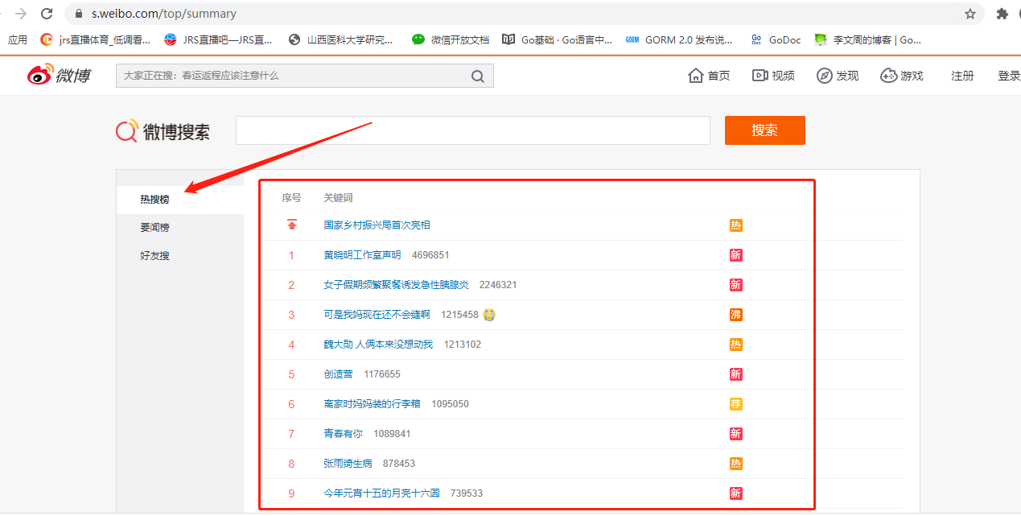Click the pinned top-arrow icon in first row
1021x516 pixels.
[x=292, y=225]
